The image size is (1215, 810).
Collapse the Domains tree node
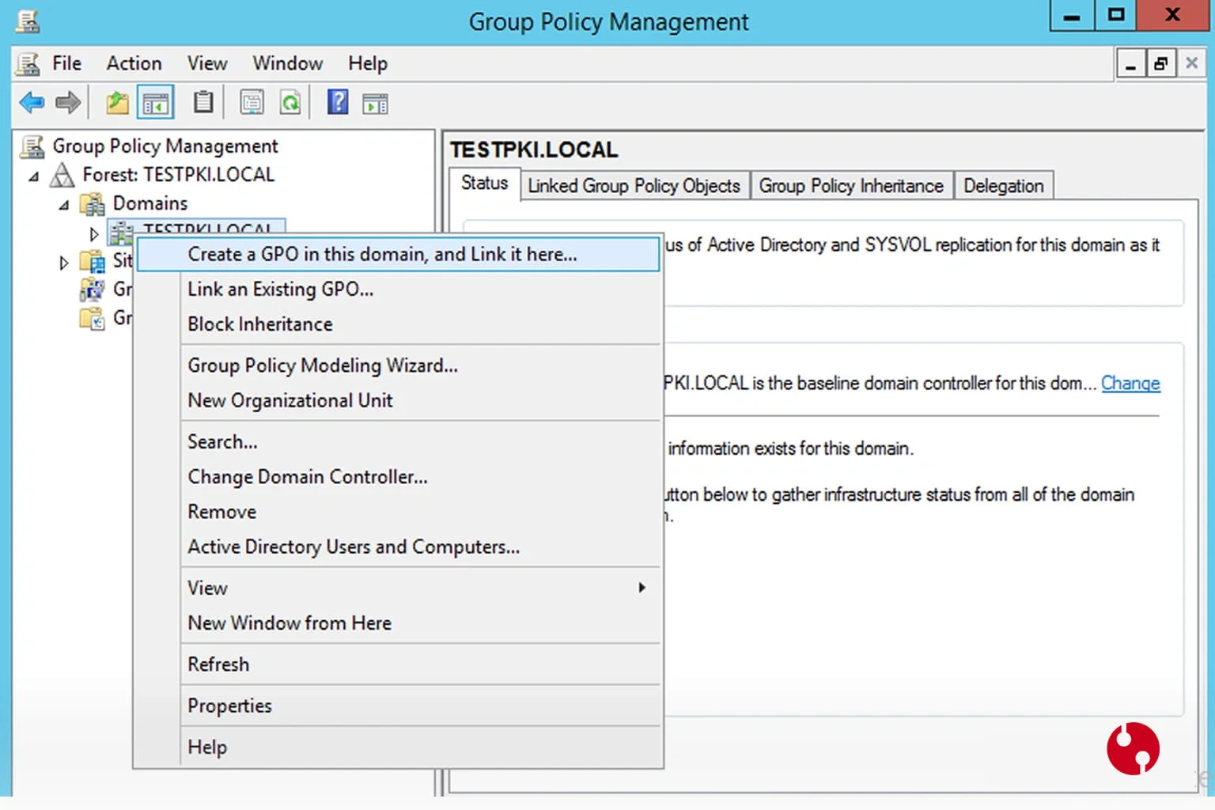[63, 205]
